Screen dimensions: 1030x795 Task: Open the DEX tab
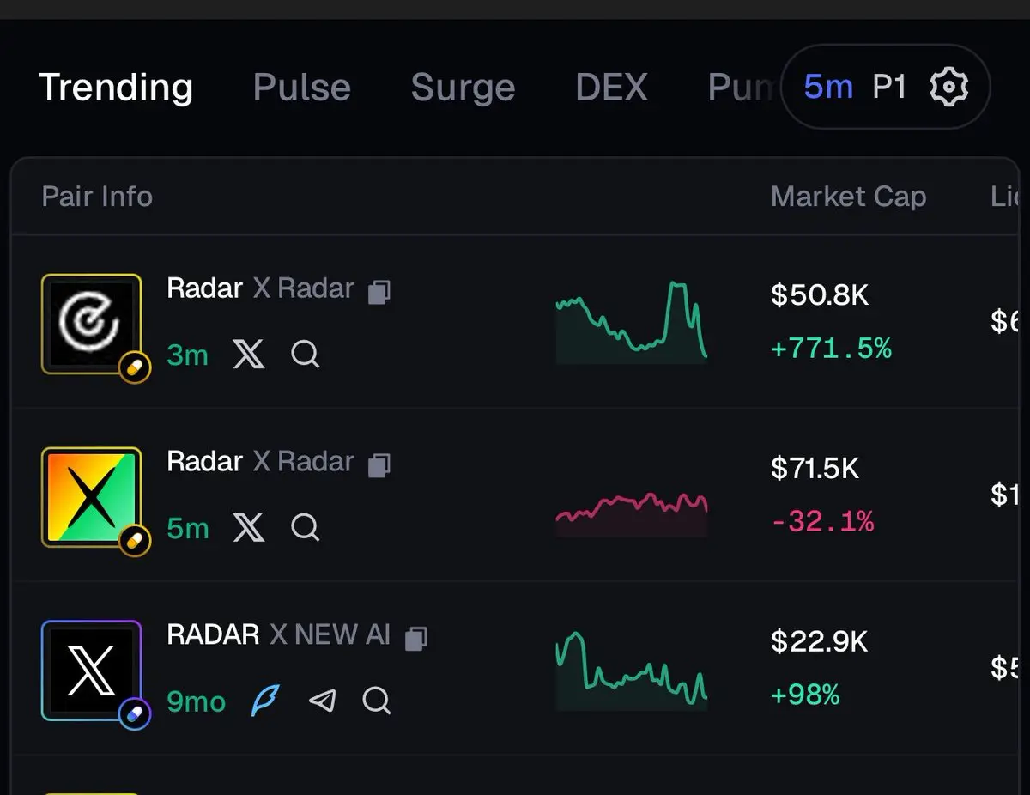[x=611, y=88]
